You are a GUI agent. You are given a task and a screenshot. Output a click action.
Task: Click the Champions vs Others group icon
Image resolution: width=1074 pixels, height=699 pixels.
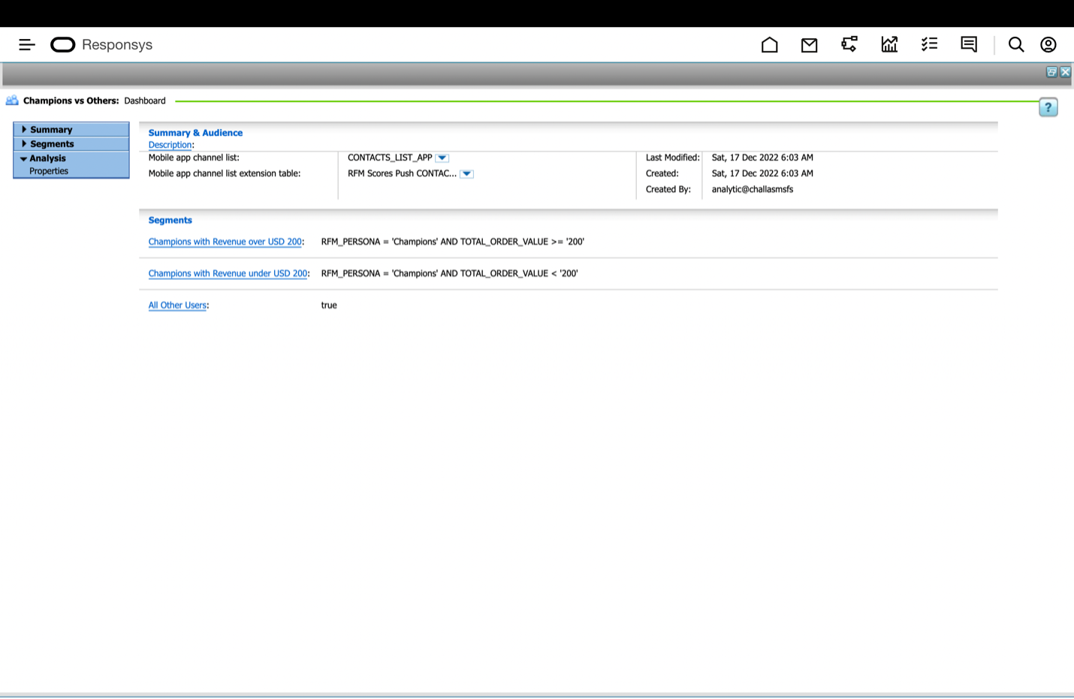[x=12, y=101]
